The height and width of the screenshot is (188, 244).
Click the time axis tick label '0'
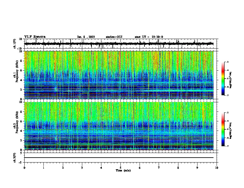(24, 168)
